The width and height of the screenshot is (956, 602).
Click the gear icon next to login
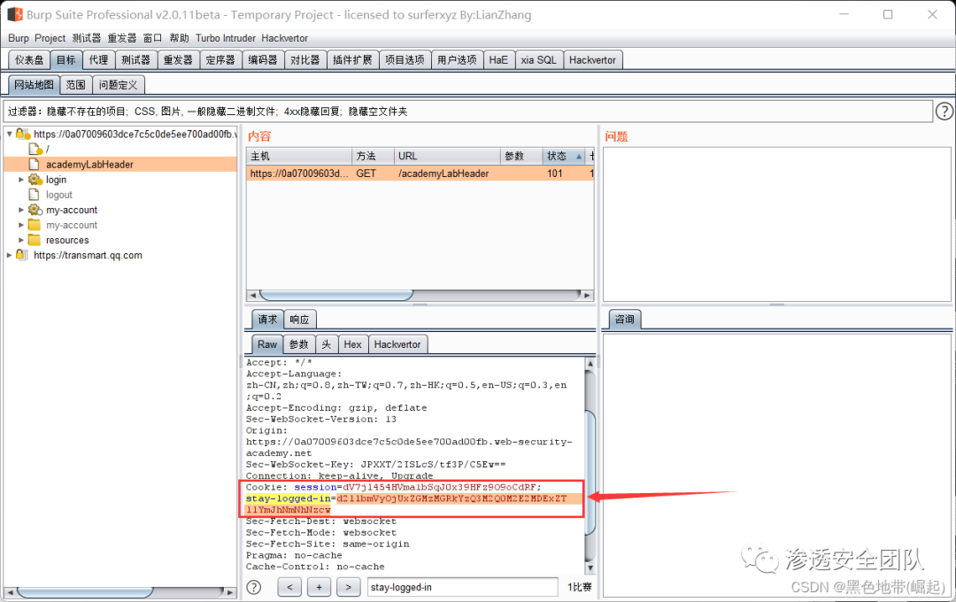coord(35,180)
